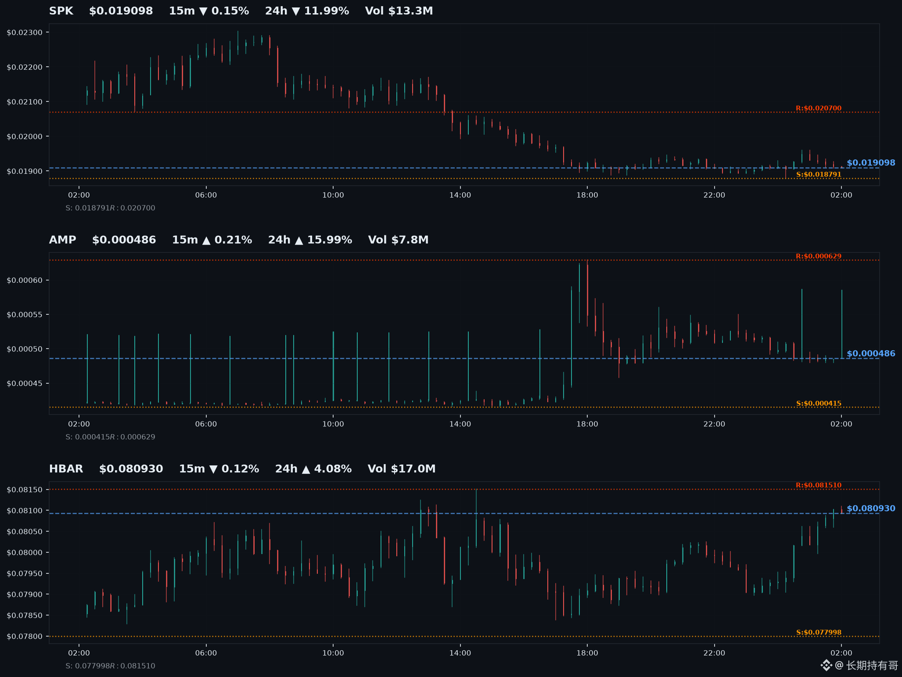Select the $0.02200 y-axis label
The height and width of the screenshot is (677, 902).
(x=25, y=67)
